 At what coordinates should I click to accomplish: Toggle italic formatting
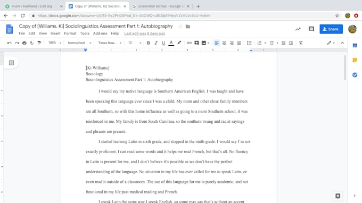(x=156, y=43)
